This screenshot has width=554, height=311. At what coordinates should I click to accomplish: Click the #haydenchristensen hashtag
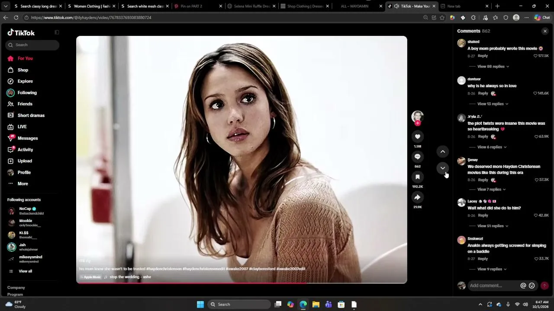coord(164,269)
